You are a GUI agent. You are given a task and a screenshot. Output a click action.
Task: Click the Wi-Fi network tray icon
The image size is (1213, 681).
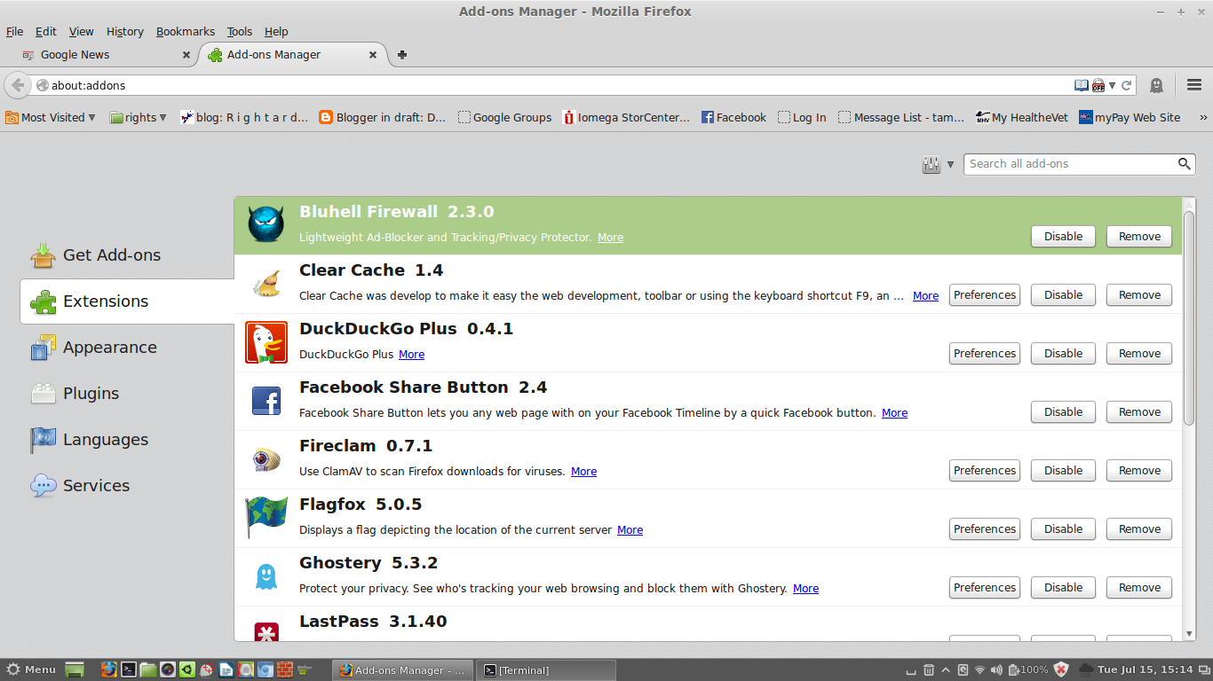[x=979, y=669]
